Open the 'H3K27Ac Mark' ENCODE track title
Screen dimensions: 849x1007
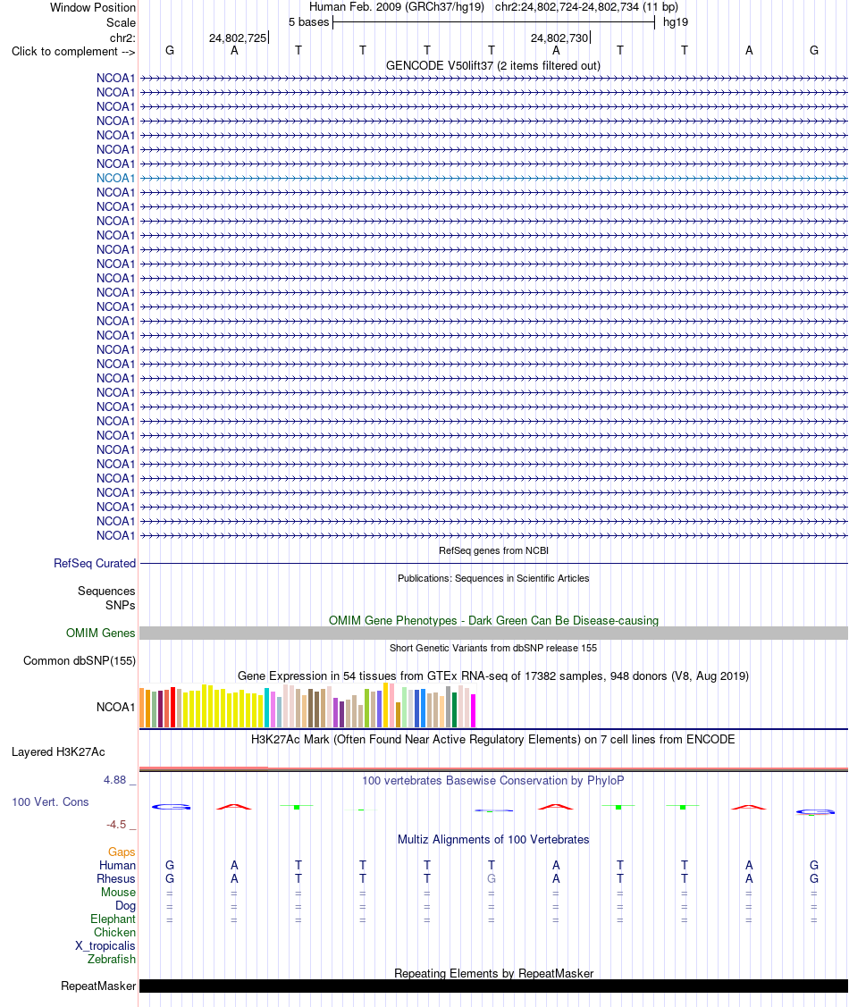click(493, 739)
